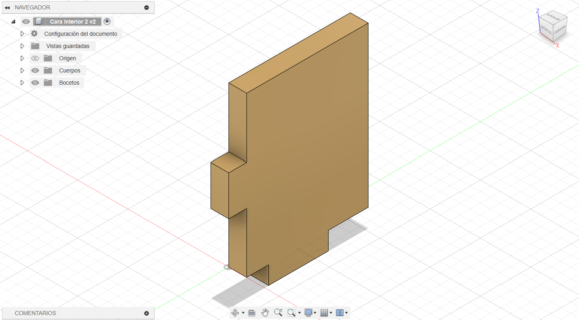Open Display Settings monitor icon

pos(308,313)
